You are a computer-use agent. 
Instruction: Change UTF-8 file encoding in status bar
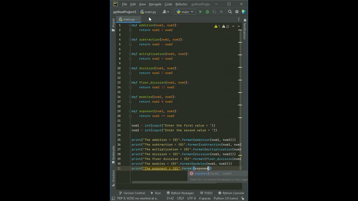pyautogui.click(x=192, y=198)
